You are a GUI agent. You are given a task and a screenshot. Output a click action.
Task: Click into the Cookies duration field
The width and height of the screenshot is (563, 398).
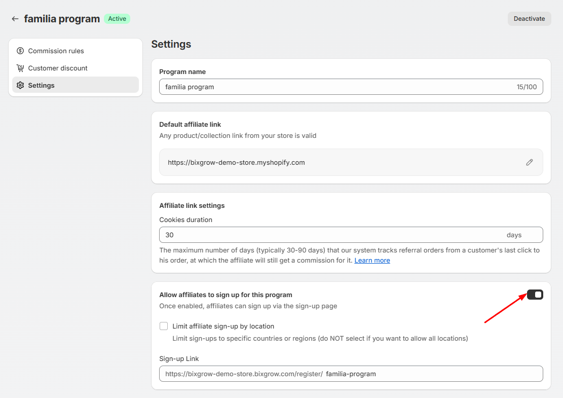[329, 235]
